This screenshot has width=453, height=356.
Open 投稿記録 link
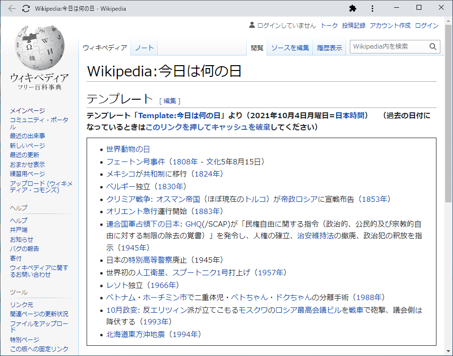click(x=354, y=25)
